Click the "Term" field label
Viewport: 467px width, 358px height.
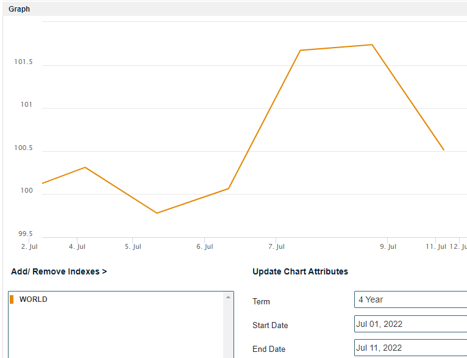point(261,301)
